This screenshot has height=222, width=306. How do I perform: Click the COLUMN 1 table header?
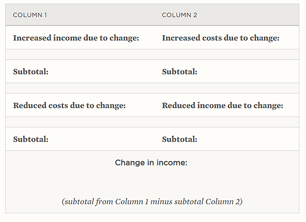[30, 15]
